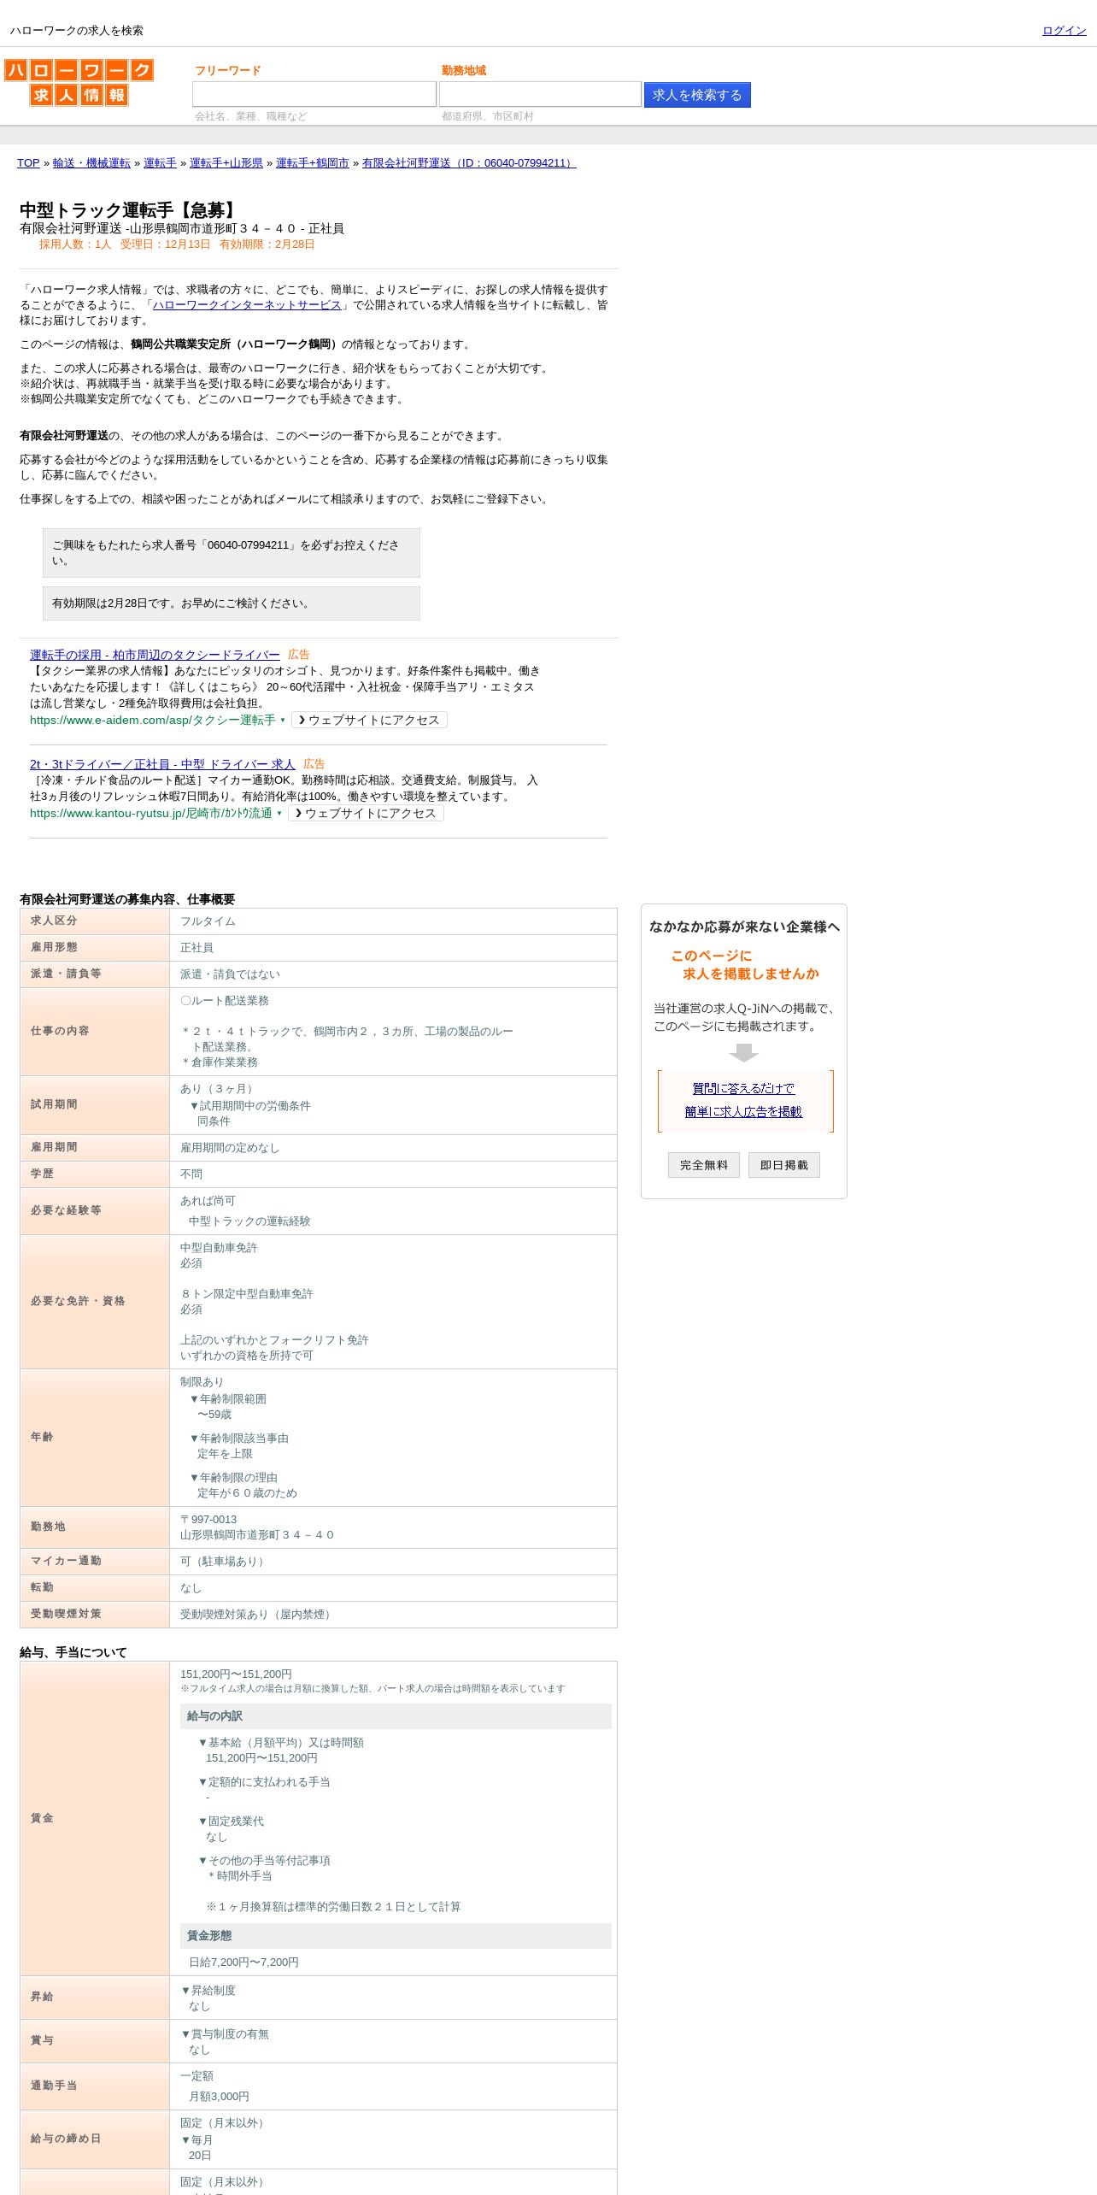Open the TOP breadcrumb link
The width and height of the screenshot is (1097, 2195).
tap(28, 163)
